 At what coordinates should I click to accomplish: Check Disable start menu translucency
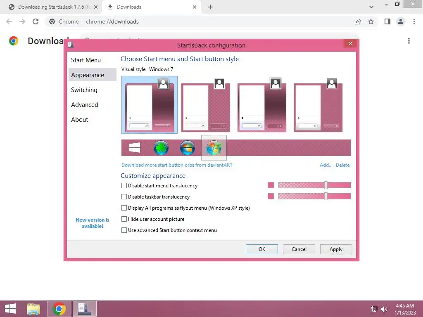124,185
